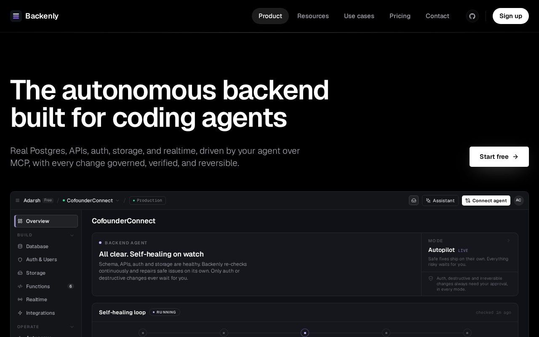539x337 pixels.
Task: Collapse the OPERATE sidebar section
Action: [72, 327]
